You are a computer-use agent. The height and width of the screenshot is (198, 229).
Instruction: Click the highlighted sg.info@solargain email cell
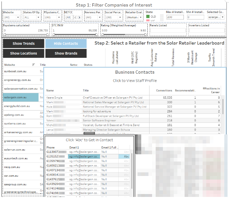point(84,156)
